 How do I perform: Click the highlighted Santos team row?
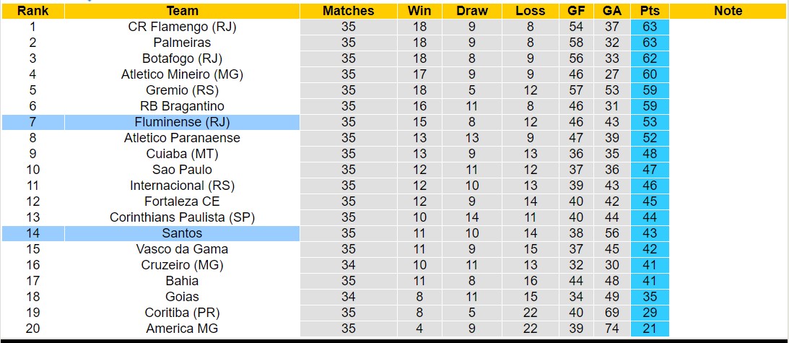point(182,233)
